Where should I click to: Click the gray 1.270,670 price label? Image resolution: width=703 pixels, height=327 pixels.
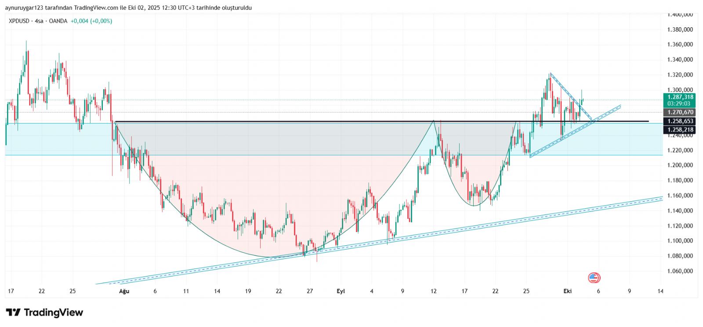coord(680,113)
